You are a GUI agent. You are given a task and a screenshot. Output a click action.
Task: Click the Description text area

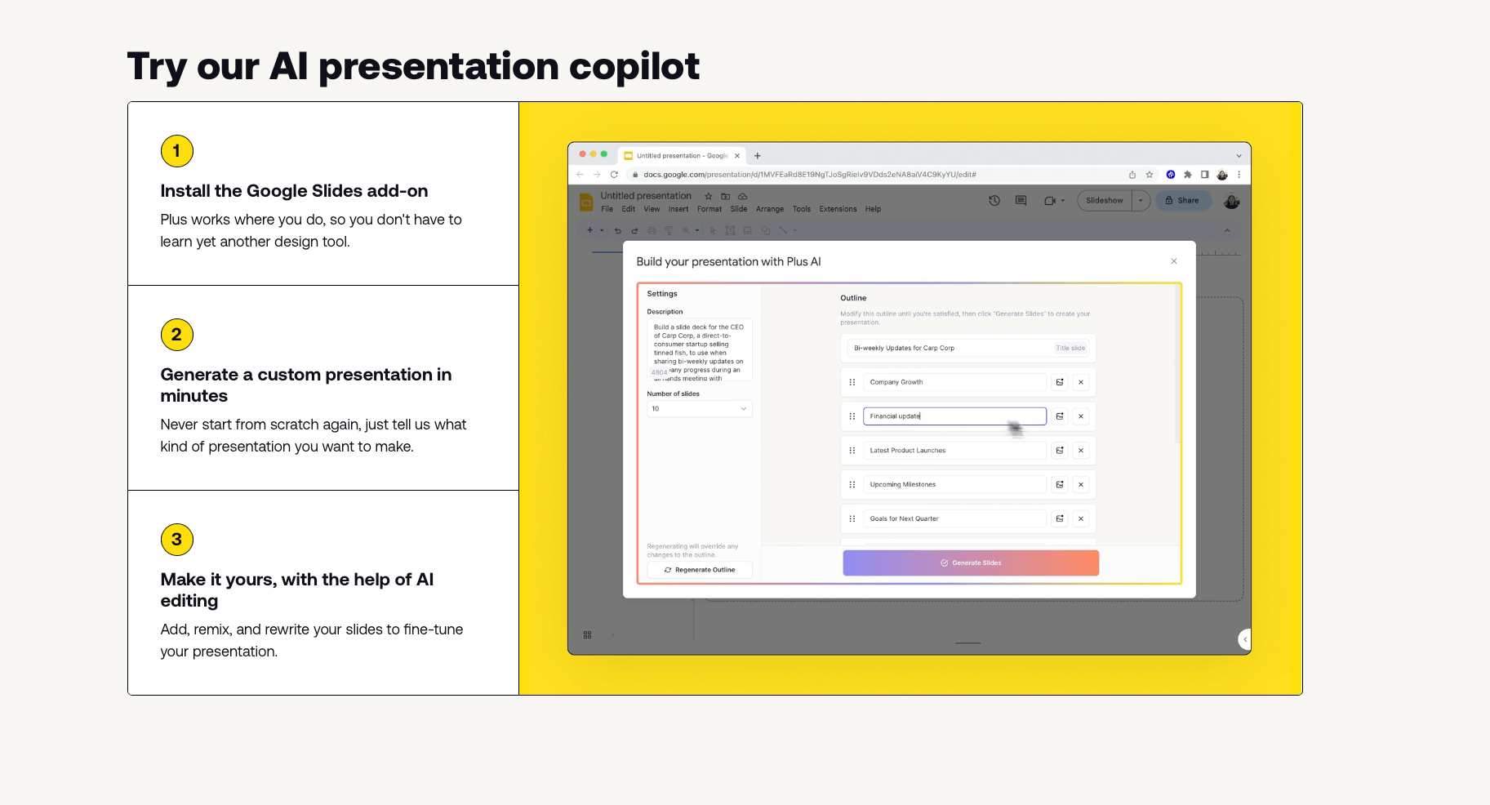pyautogui.click(x=700, y=351)
